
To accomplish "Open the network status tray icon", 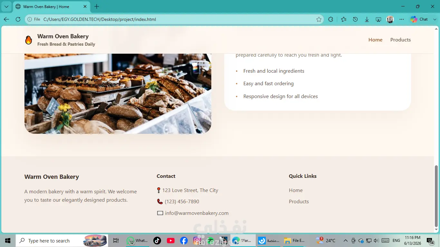I will pyautogui.click(x=369, y=241).
